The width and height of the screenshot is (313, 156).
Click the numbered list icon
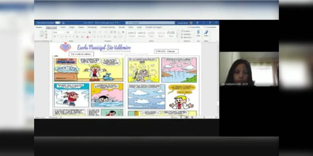[x=100, y=32]
